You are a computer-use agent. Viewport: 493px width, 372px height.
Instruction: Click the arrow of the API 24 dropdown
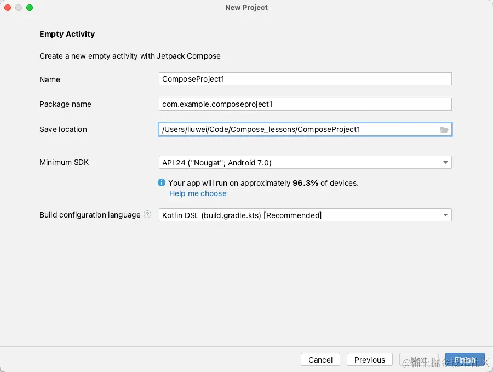point(445,162)
